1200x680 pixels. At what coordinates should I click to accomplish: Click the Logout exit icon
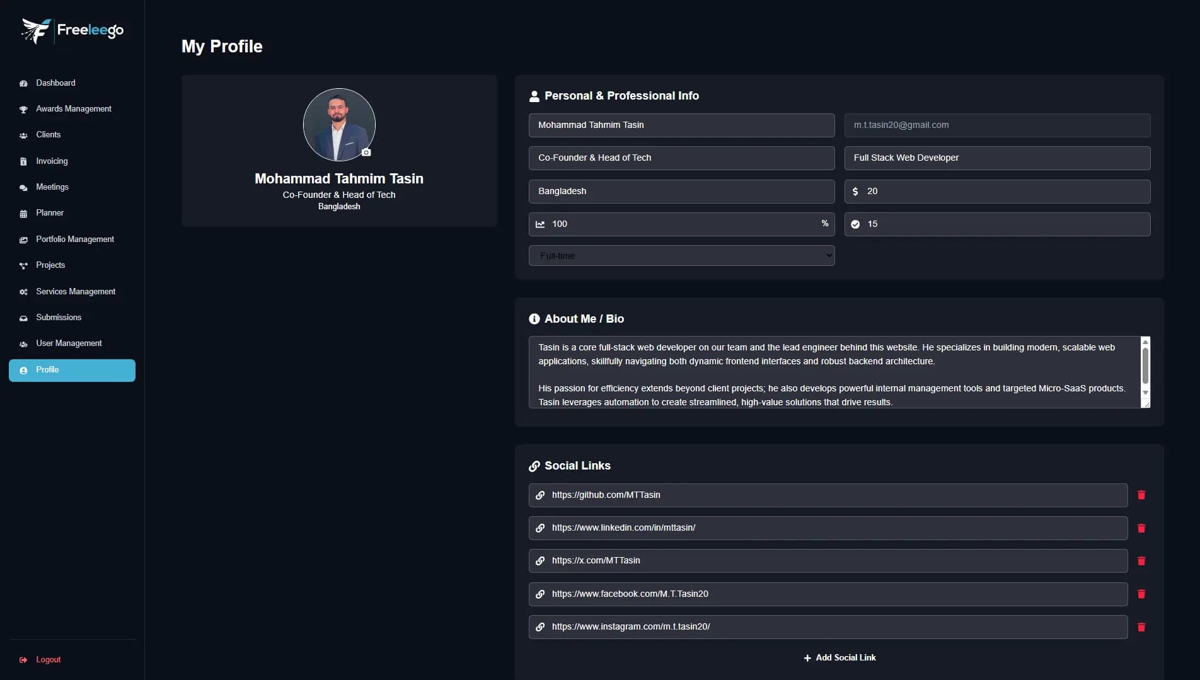tap(23, 660)
